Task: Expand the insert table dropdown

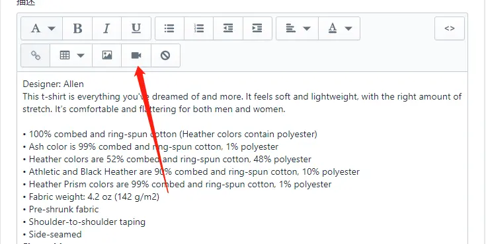Action: [71, 55]
